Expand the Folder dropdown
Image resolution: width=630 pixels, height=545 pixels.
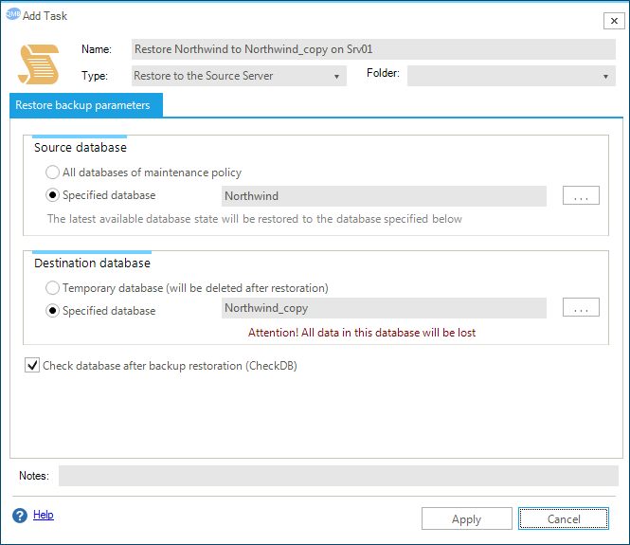tap(512, 76)
